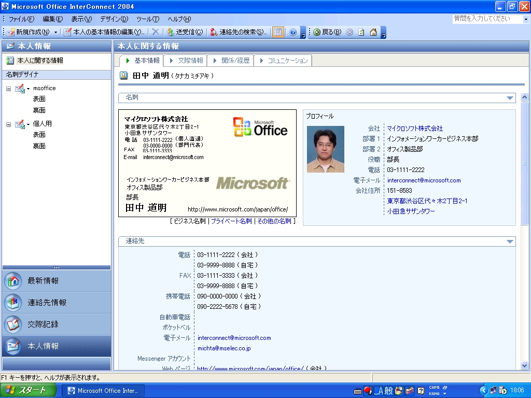This screenshot has height=398, width=531.
Task: Click the profile email interconnect@microsoft.com link
Action: coord(424,180)
